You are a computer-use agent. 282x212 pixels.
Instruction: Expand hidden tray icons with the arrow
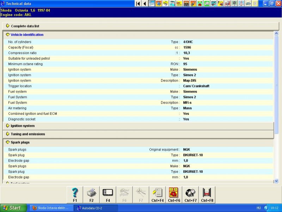click(x=266, y=208)
